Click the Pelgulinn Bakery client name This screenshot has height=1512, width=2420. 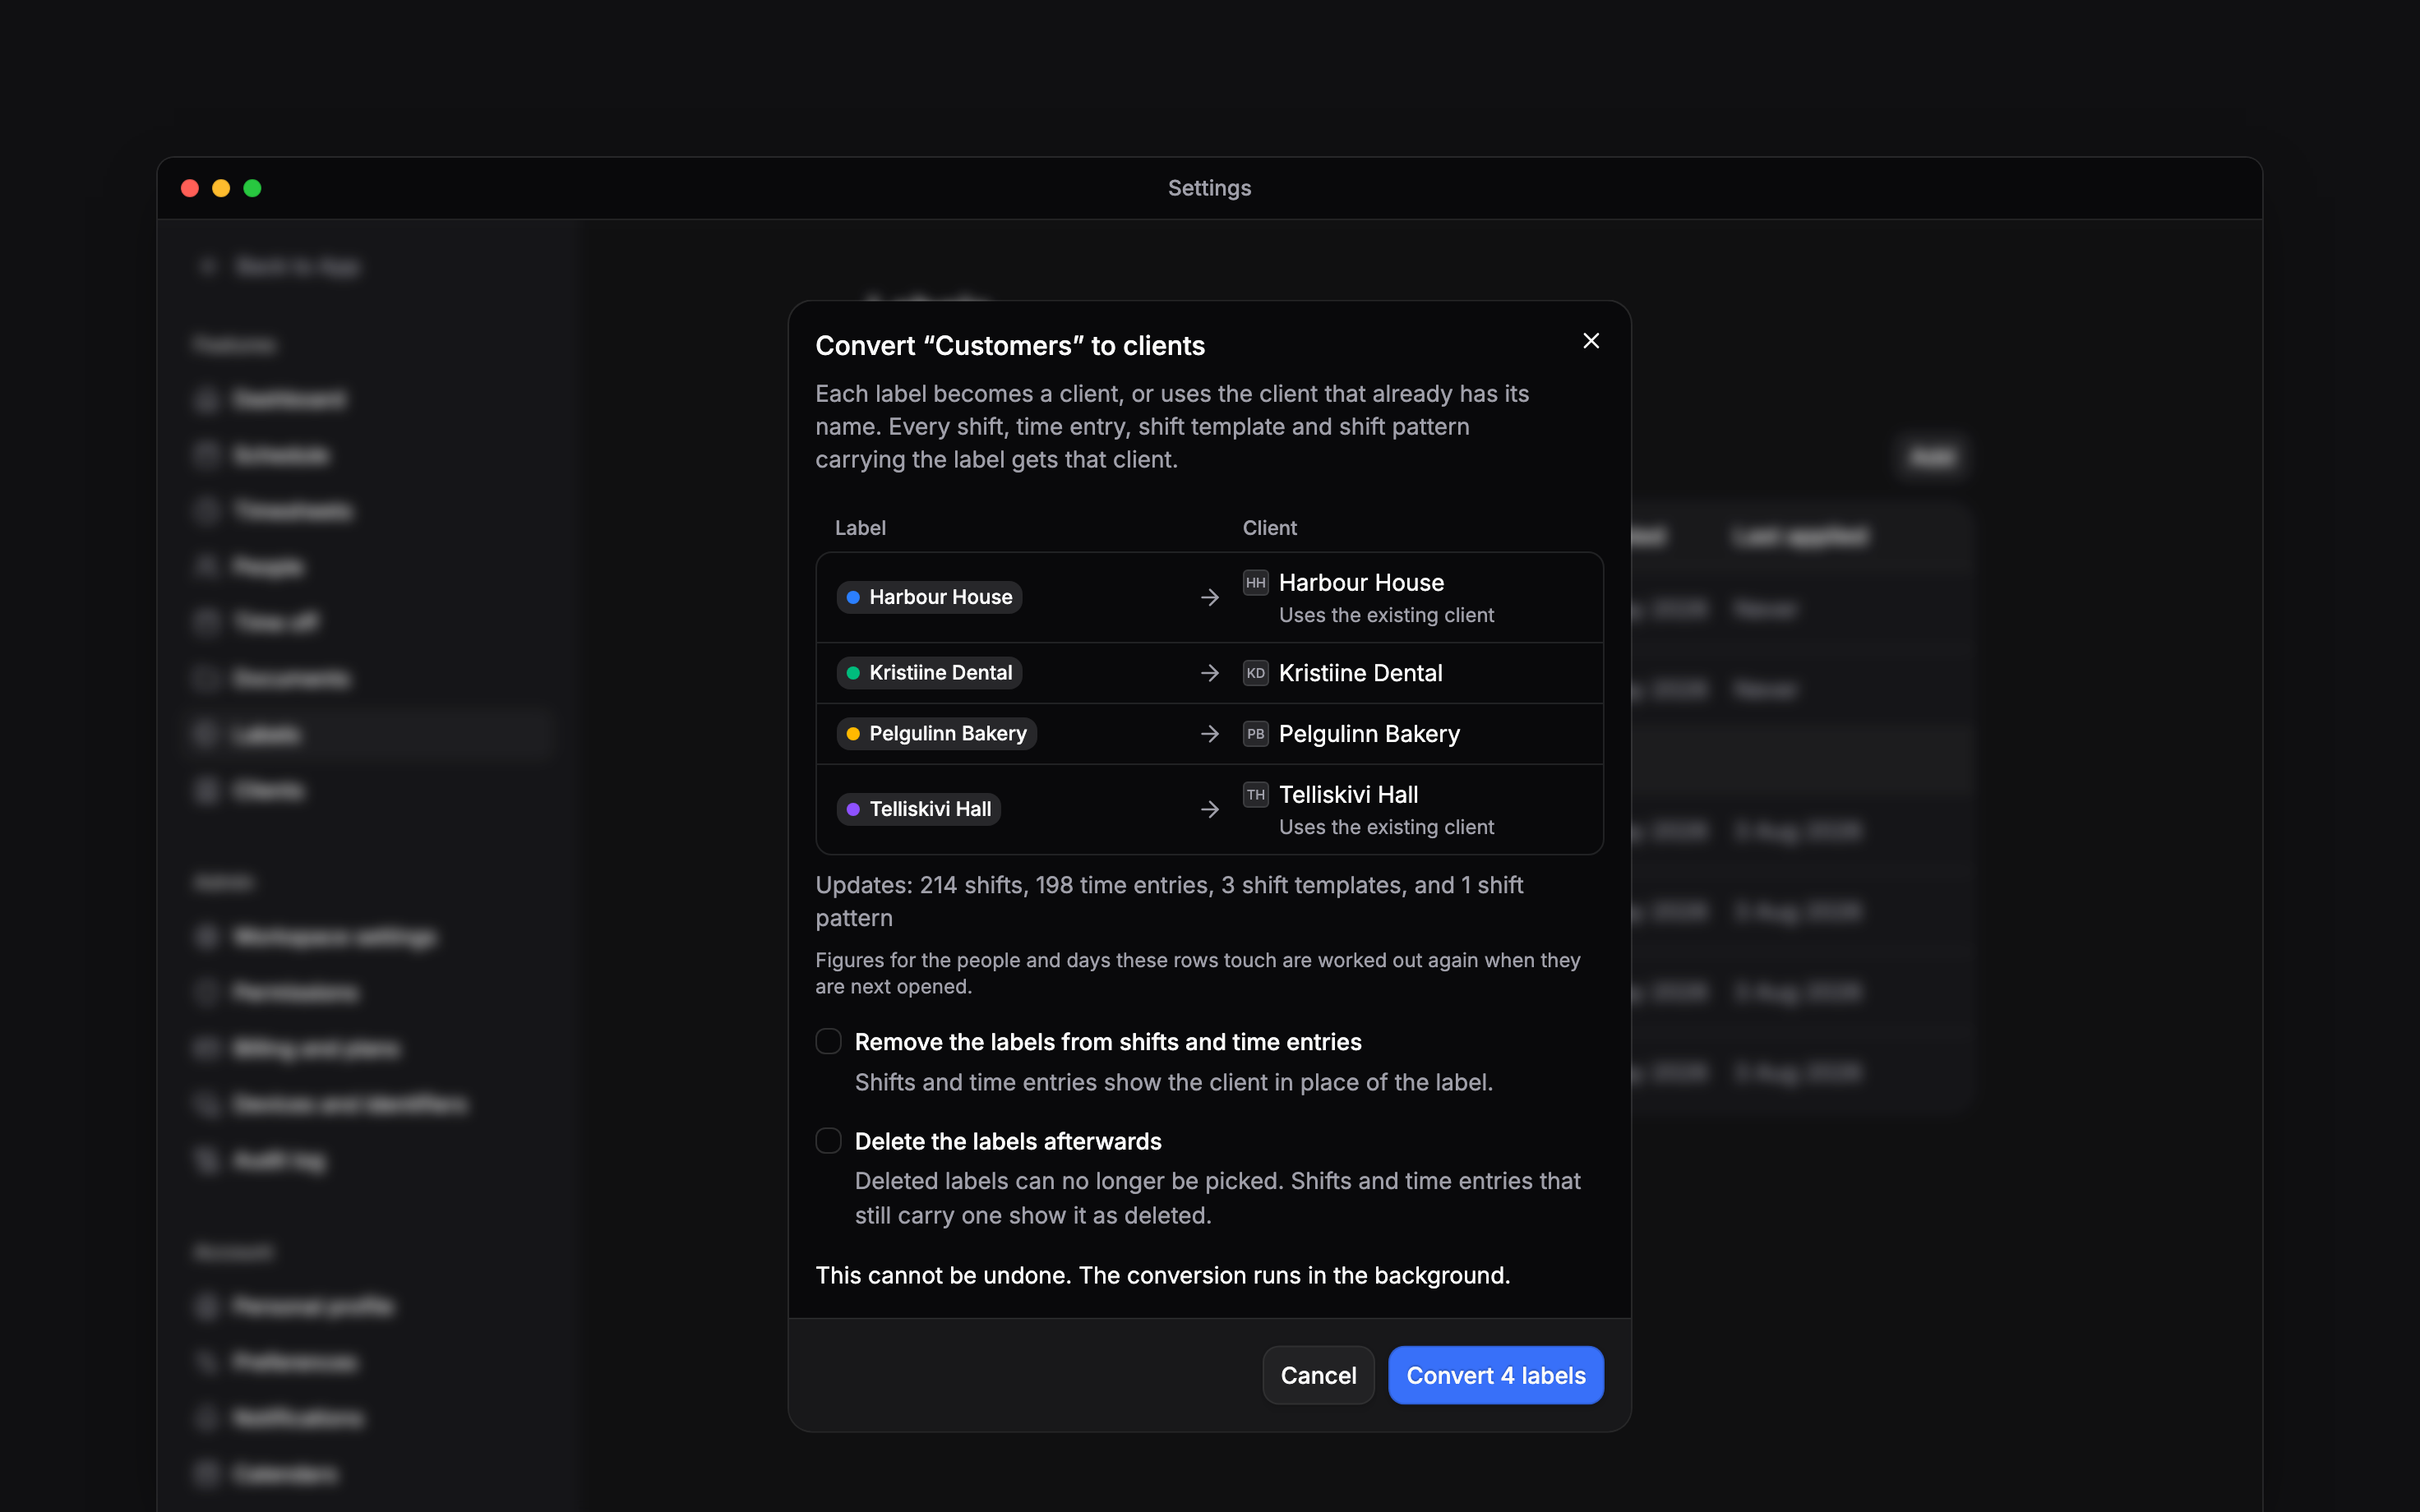click(x=1369, y=734)
